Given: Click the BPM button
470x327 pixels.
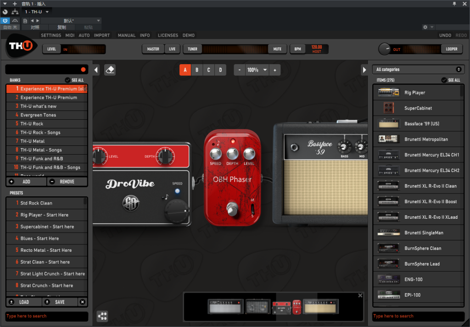Looking at the screenshot, I should 297,49.
